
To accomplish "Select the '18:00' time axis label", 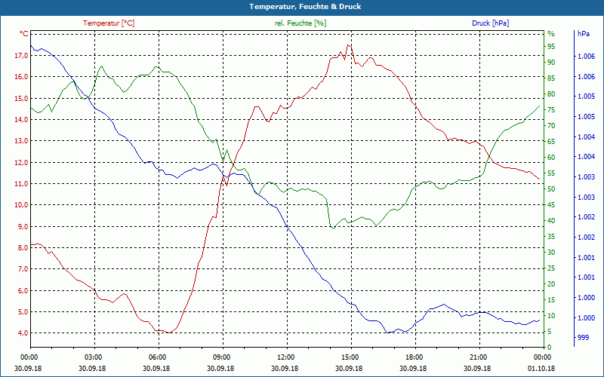I will 414,357.
